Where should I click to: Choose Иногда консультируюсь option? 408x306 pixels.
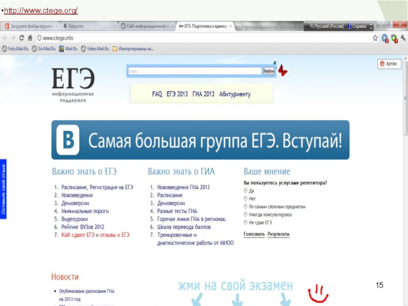pos(245,214)
